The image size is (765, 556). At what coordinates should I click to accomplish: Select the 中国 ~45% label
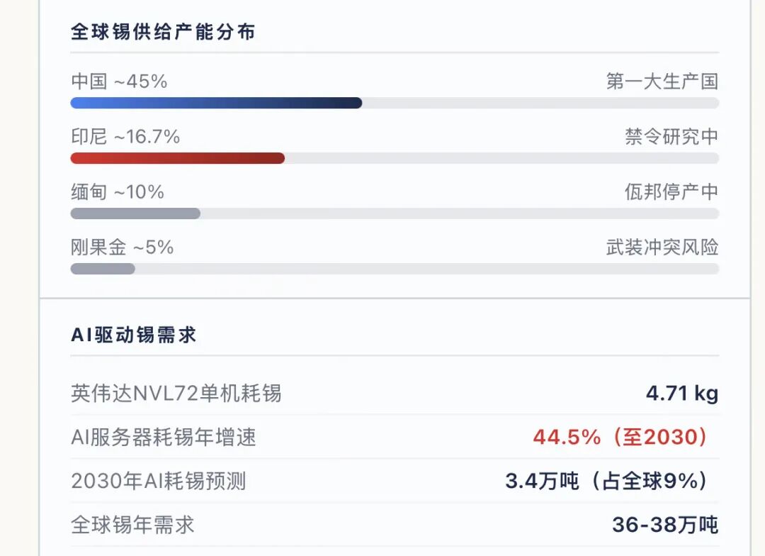[x=119, y=82]
